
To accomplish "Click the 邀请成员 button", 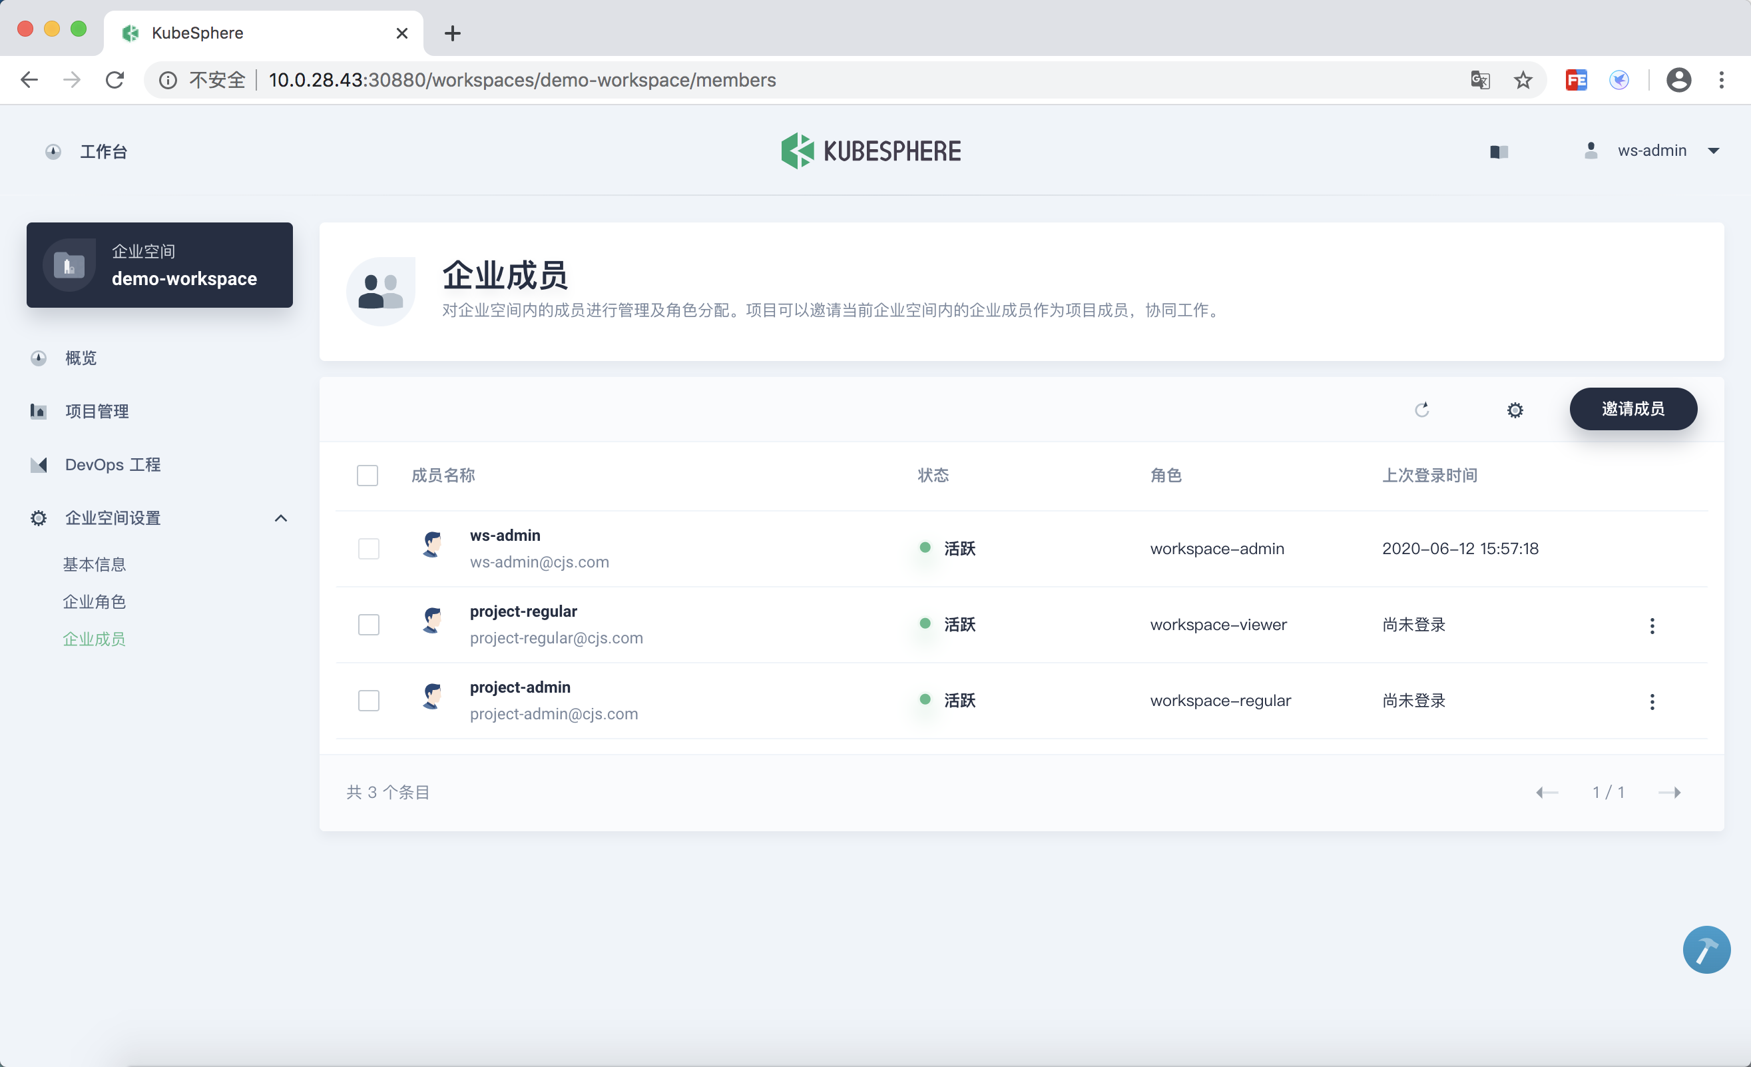I will 1632,409.
